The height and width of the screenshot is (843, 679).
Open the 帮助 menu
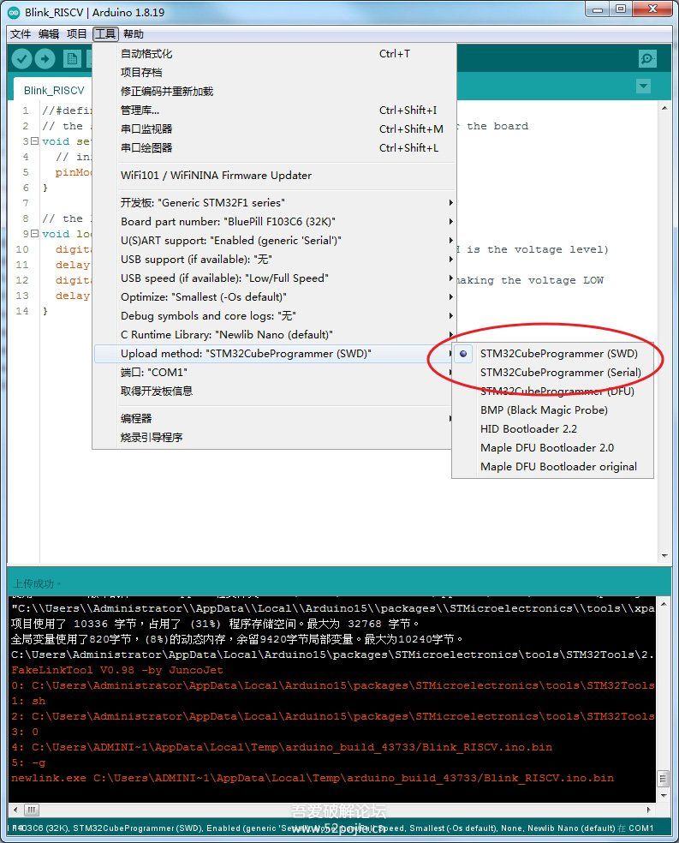tap(134, 34)
